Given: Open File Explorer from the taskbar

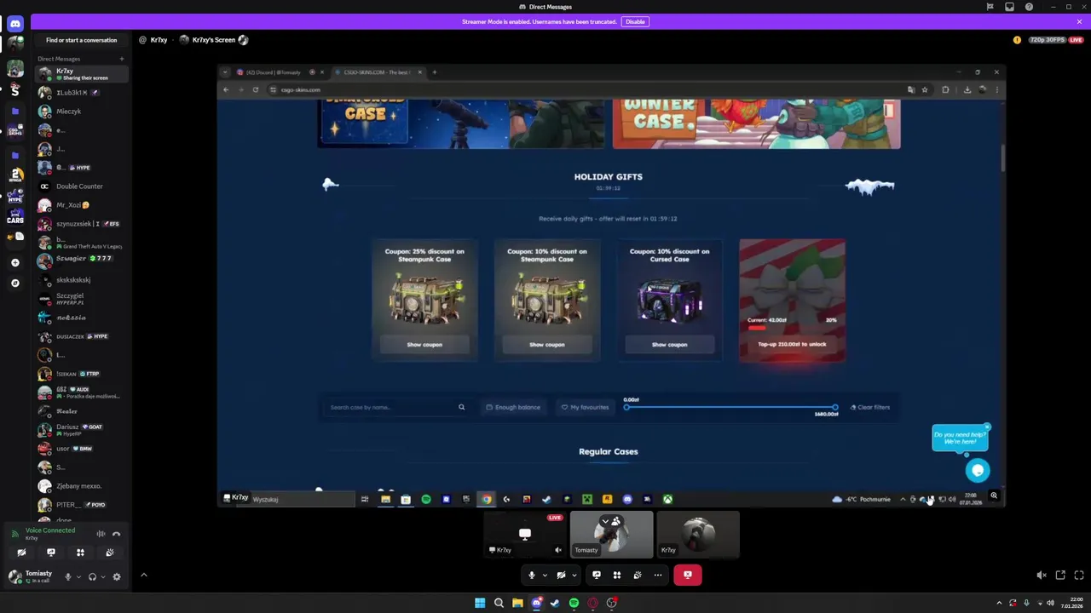Looking at the screenshot, I should point(517,603).
